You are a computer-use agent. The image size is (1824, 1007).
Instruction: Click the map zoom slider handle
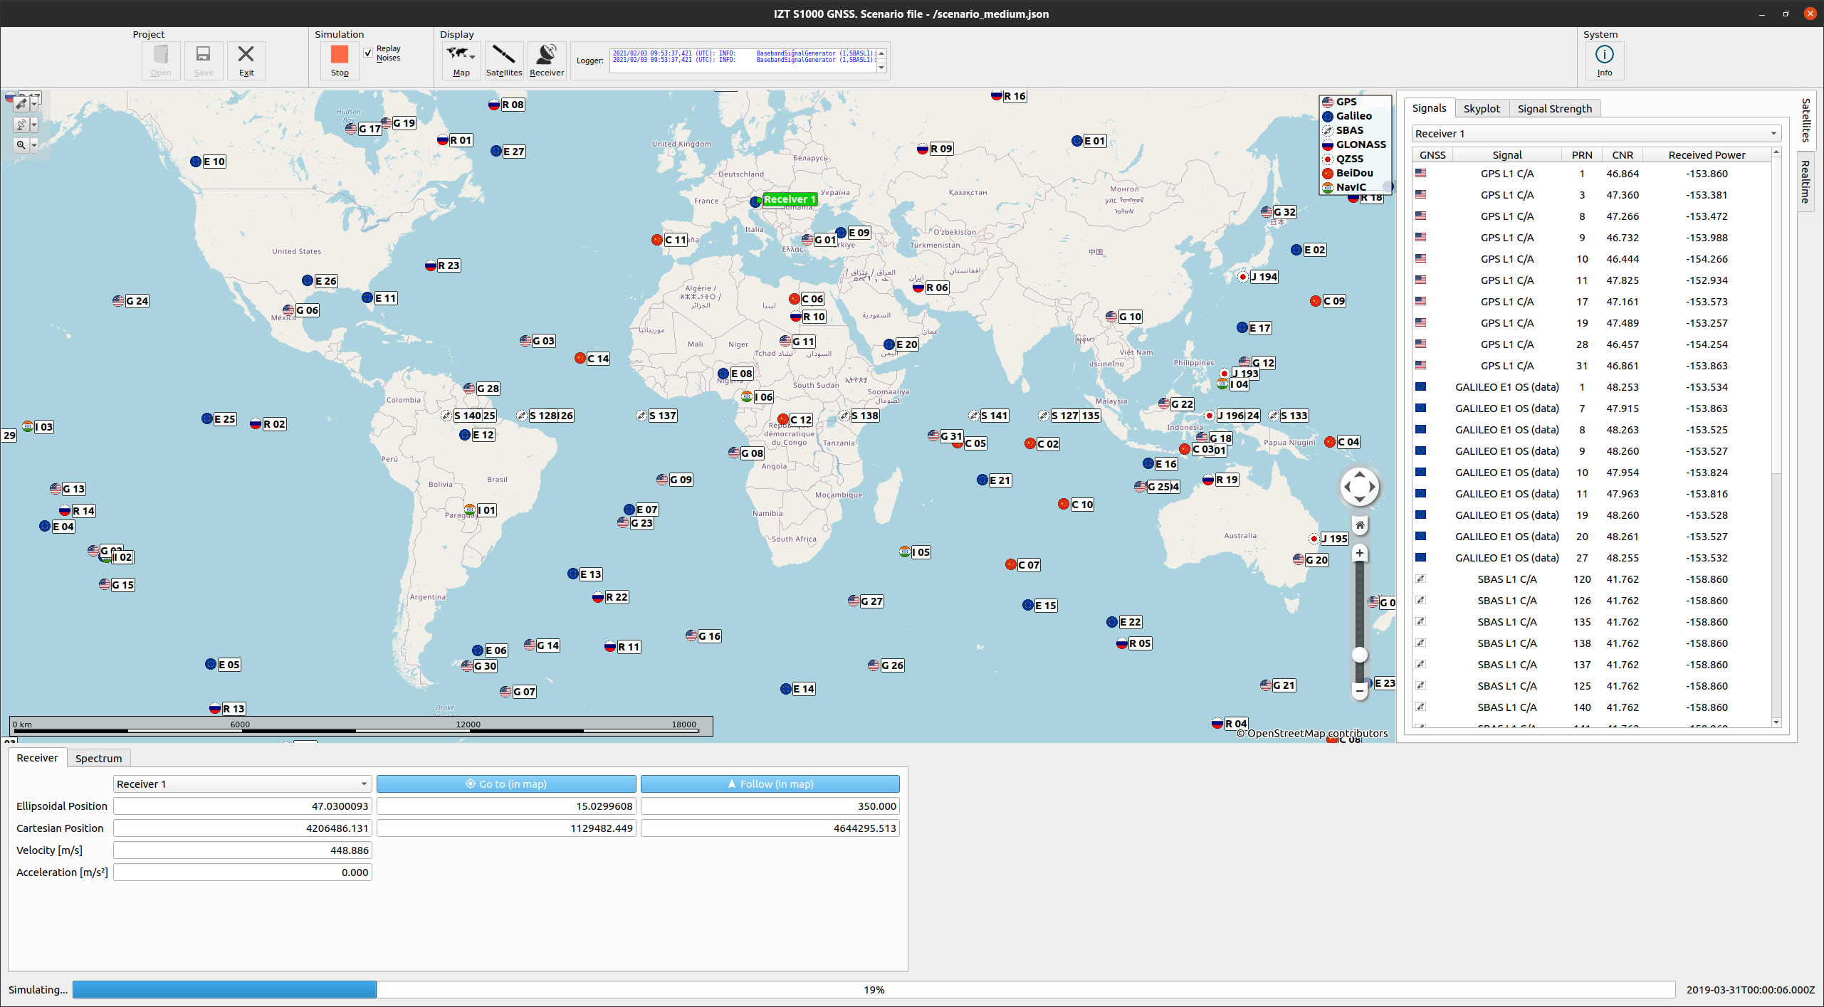click(x=1359, y=655)
